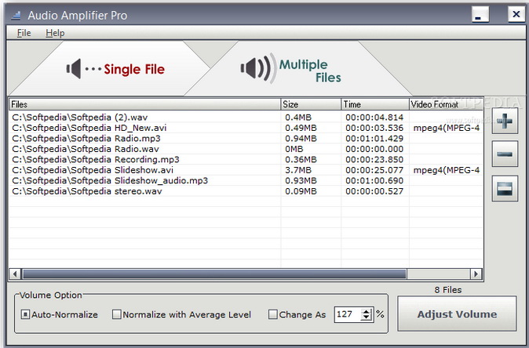Click the time value 00:01:01.429
Image resolution: width=529 pixels, height=348 pixels.
(x=374, y=139)
